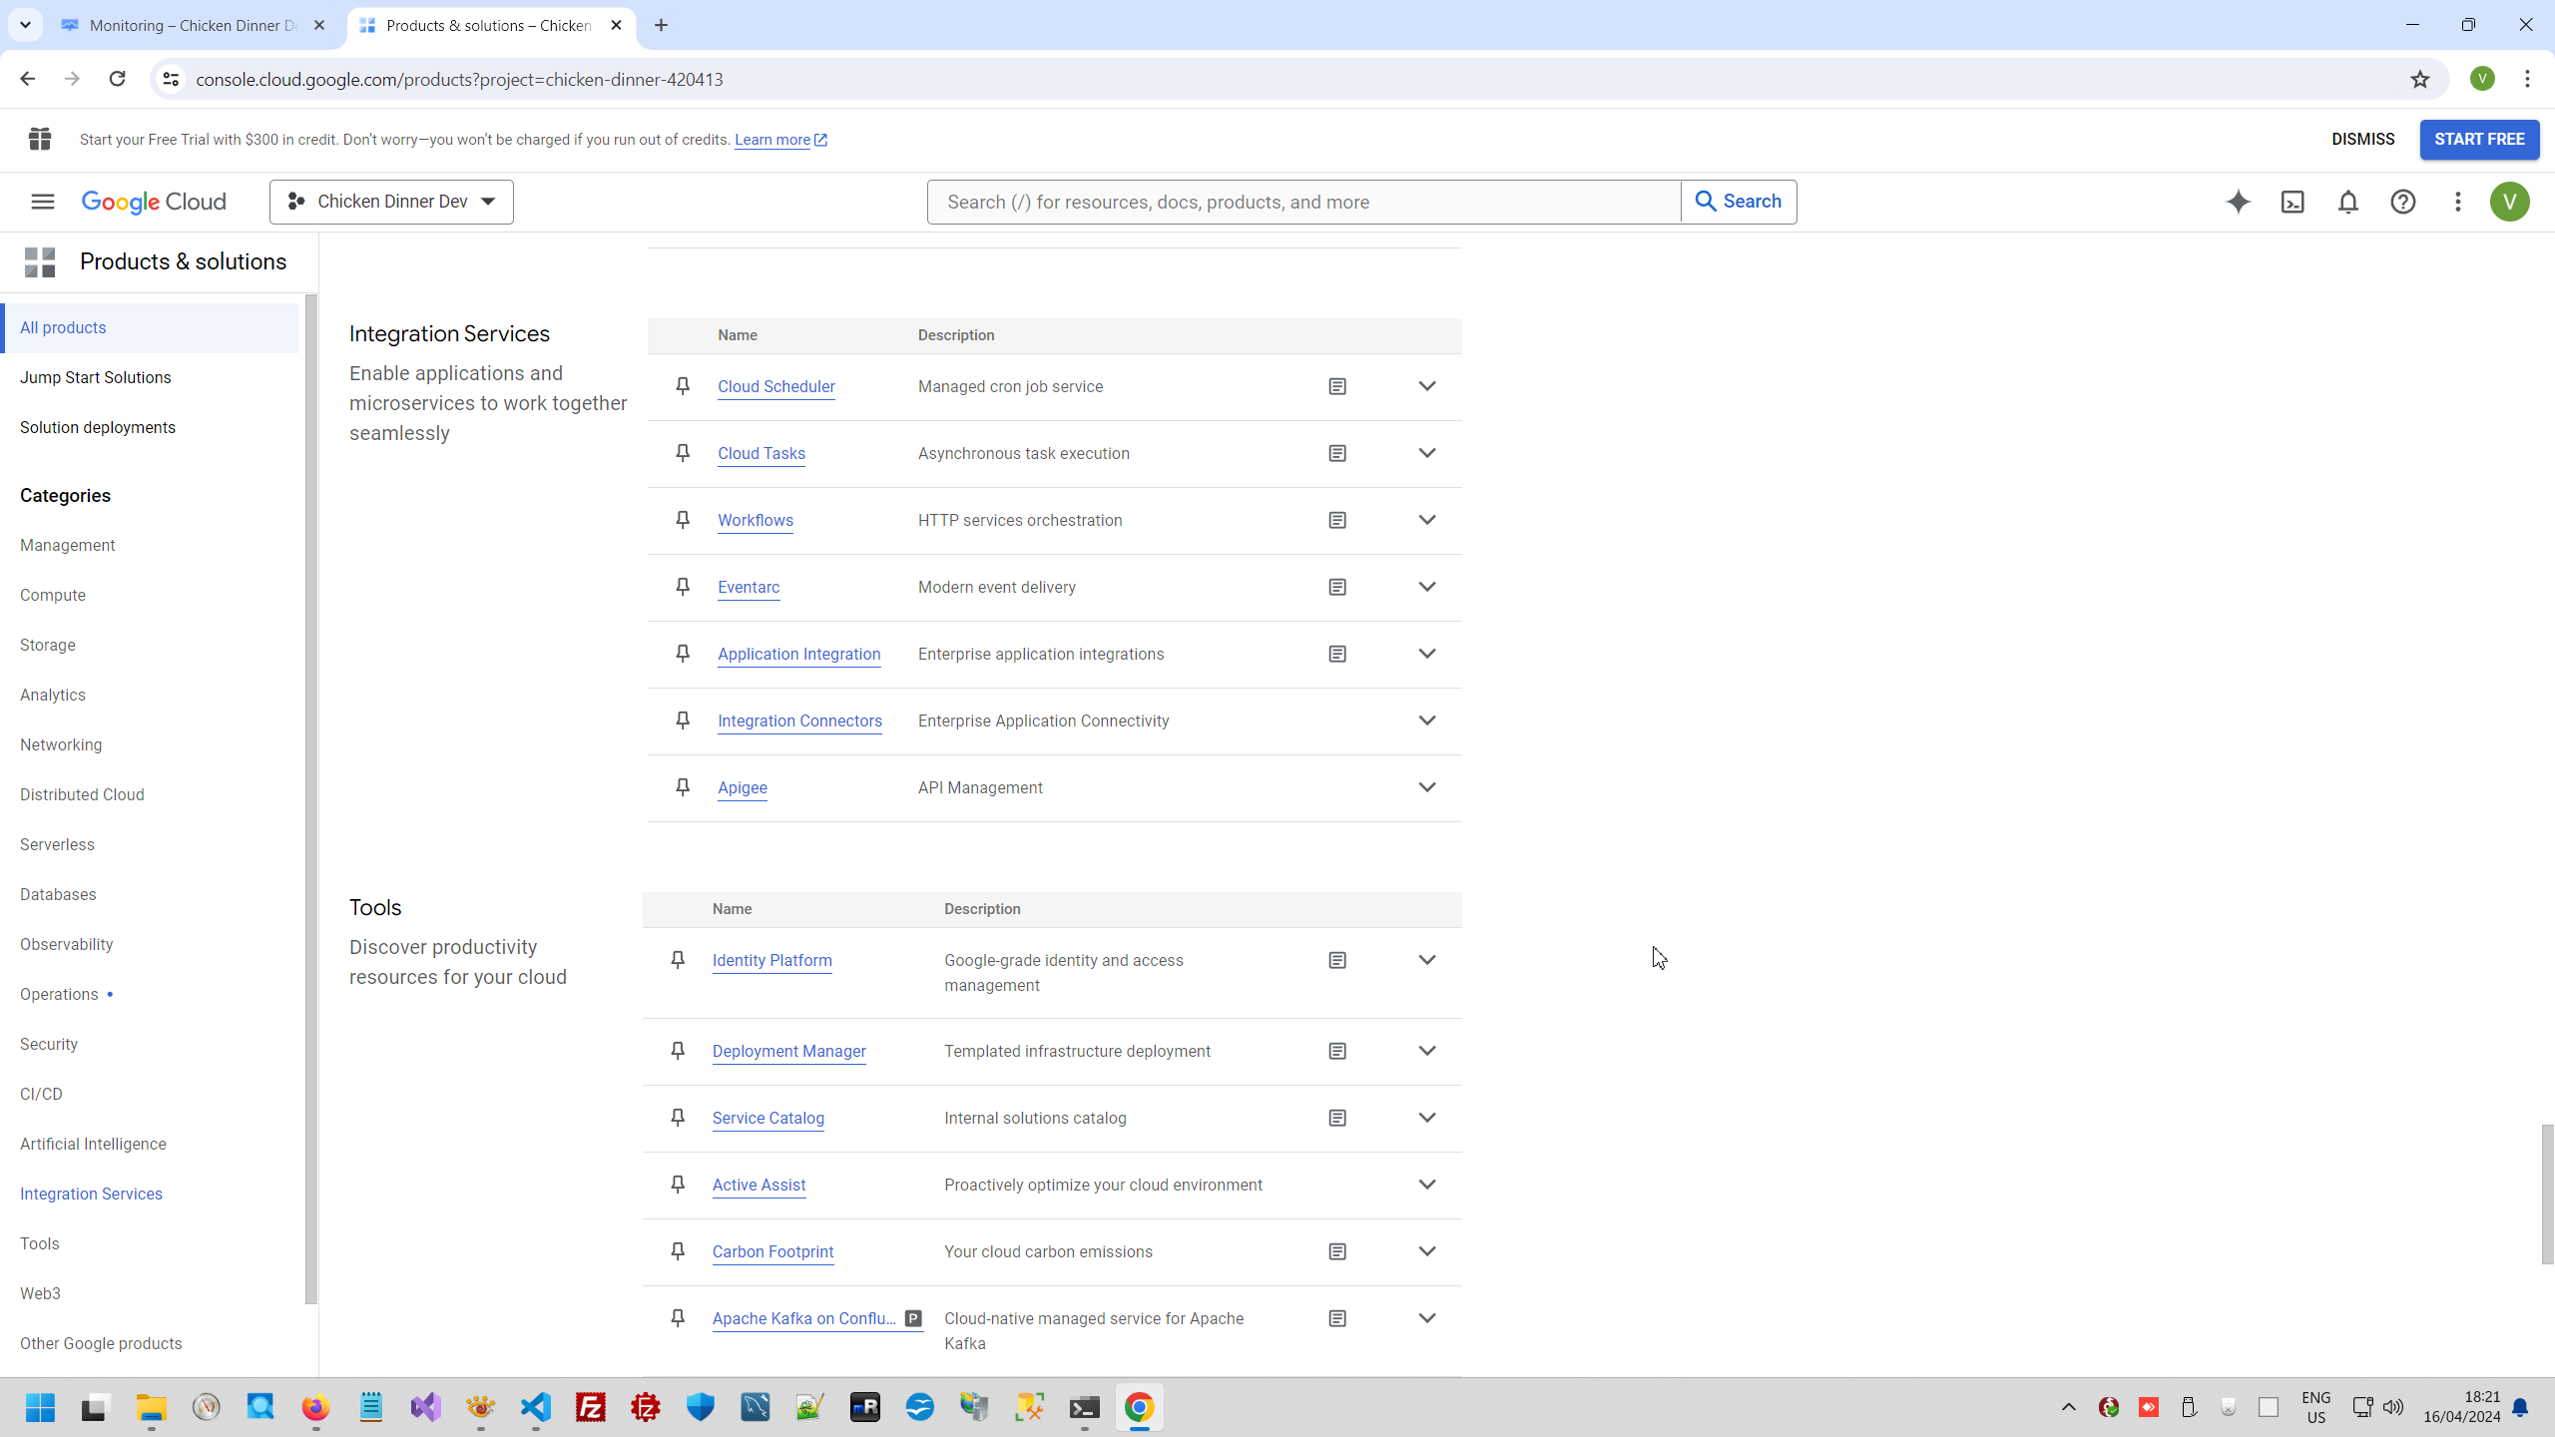2555x1437 pixels.
Task: Focus the resources search field
Action: [x=1302, y=202]
